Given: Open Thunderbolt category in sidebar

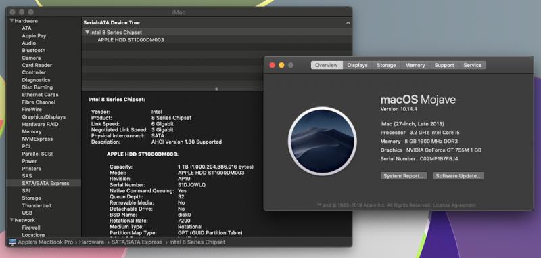Looking at the screenshot, I should click(x=37, y=205).
